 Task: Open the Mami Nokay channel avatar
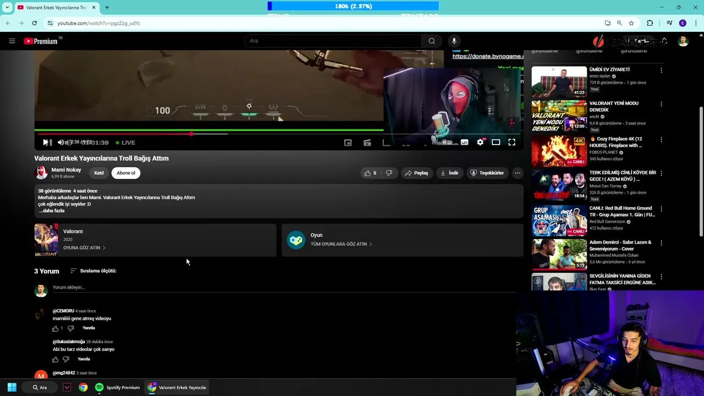(41, 173)
